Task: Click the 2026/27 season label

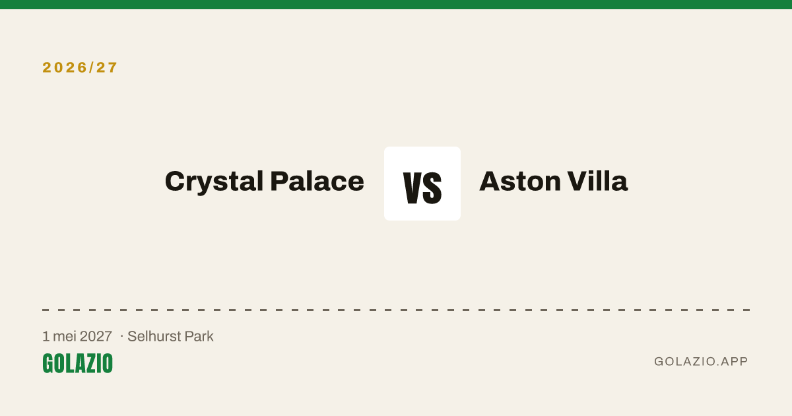Action: click(80, 67)
